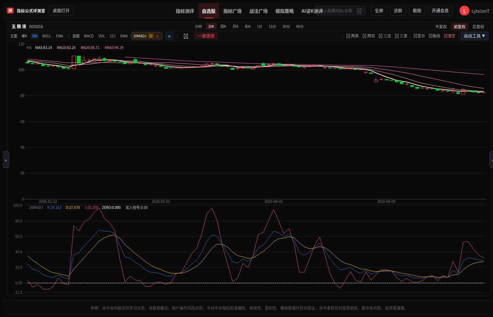Viewport: 493px width, 317px height.
Task: Open the LytalenT user avatar
Action: [x=464, y=11]
